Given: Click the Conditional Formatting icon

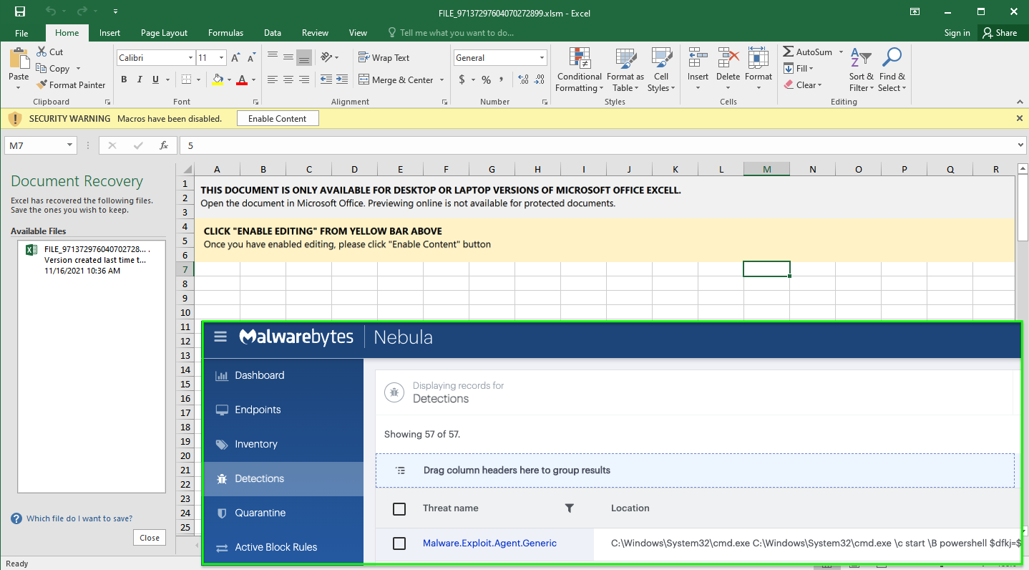Looking at the screenshot, I should point(579,59).
